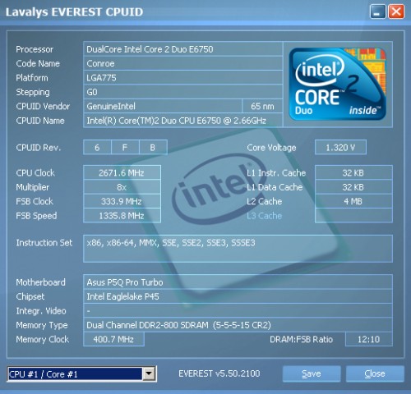
Task: Click the L1 Instr. Cache 32 KB value
Action: click(x=353, y=172)
